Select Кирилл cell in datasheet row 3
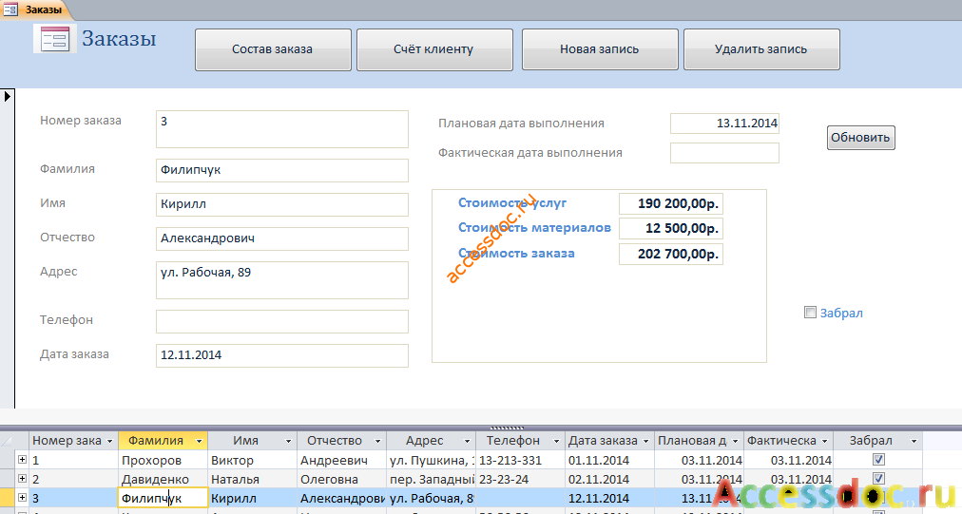This screenshot has width=962, height=514. click(252, 498)
